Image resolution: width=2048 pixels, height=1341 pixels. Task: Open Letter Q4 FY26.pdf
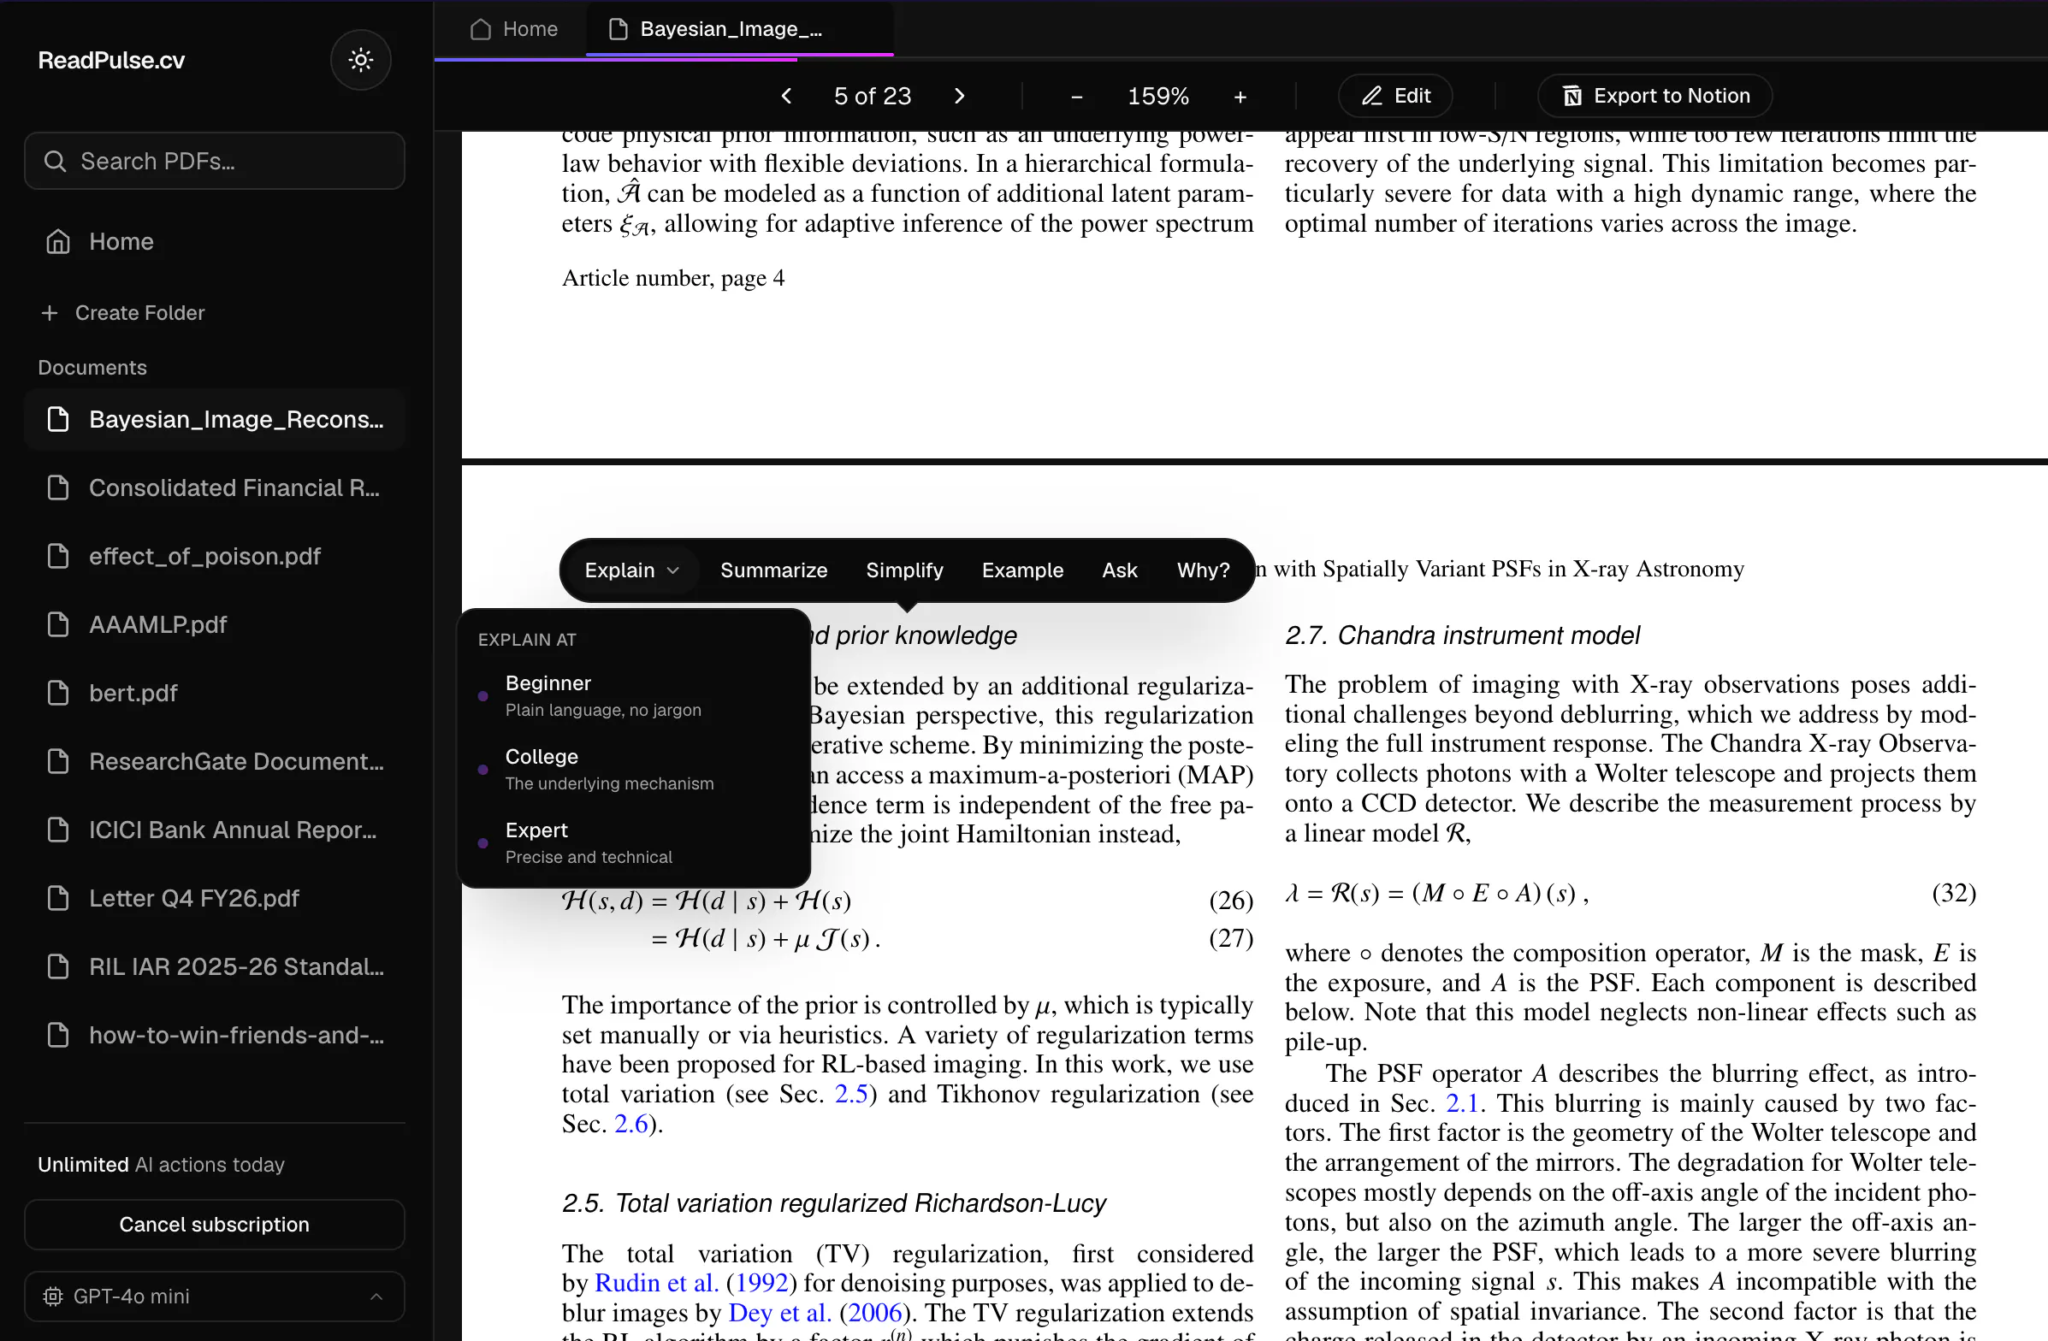pyautogui.click(x=214, y=898)
